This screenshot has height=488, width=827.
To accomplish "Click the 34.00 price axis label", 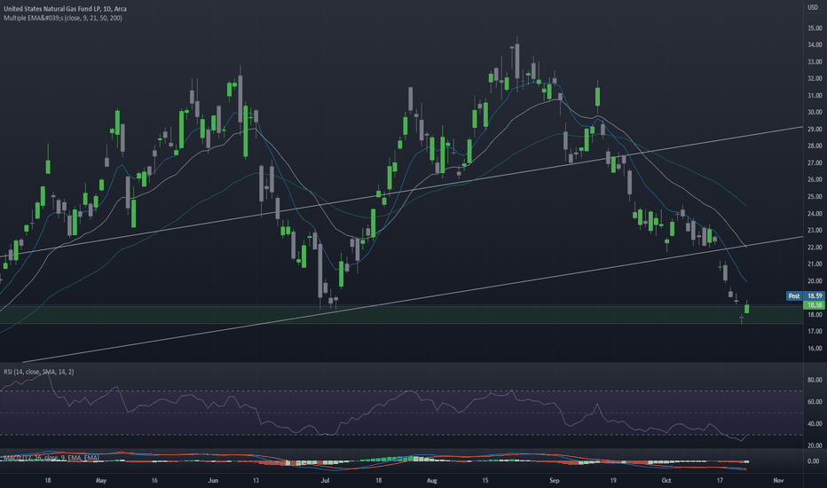I will (815, 45).
